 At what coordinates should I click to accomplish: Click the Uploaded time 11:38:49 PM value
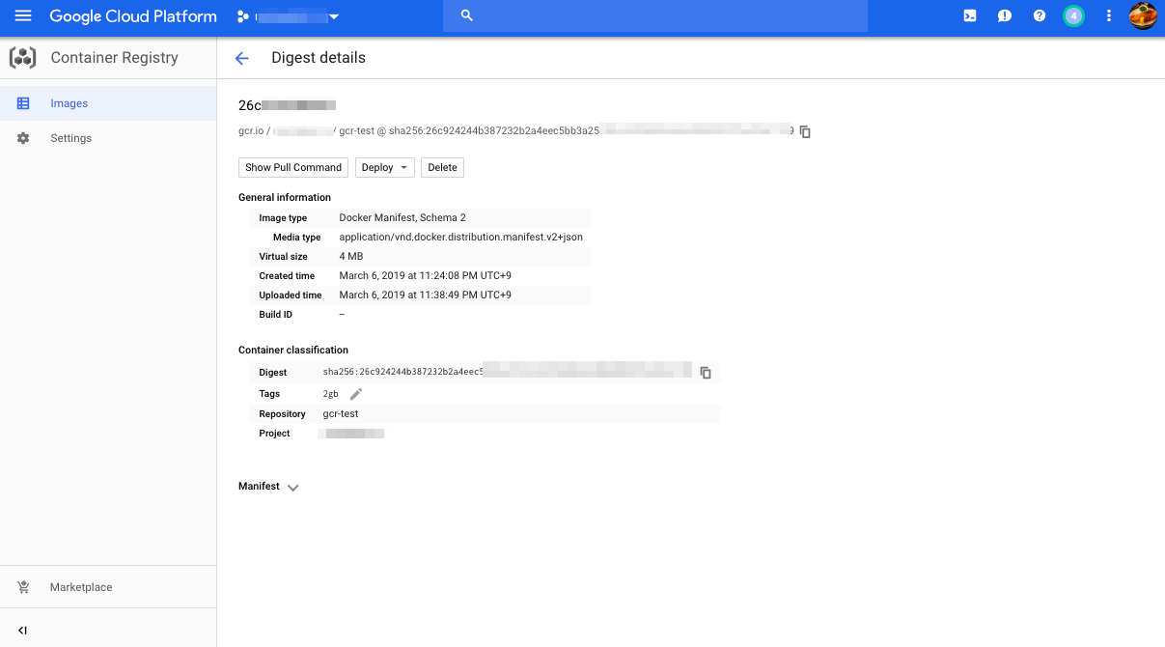426,295
